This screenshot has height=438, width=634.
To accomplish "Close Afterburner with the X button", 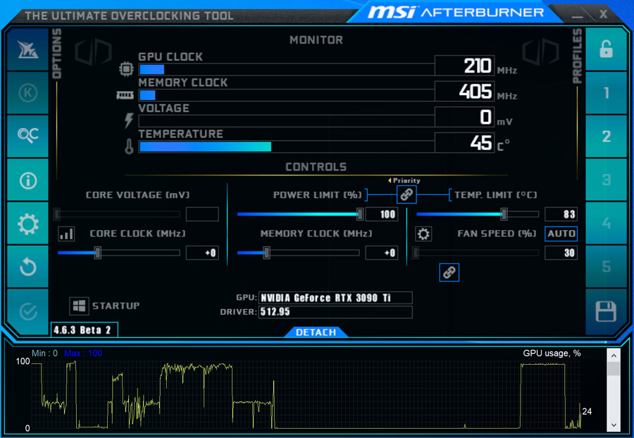I will 603,14.
